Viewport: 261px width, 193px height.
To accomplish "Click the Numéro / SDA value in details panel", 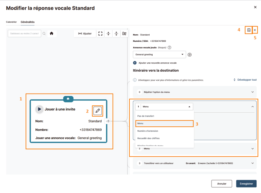I will (158, 41).
